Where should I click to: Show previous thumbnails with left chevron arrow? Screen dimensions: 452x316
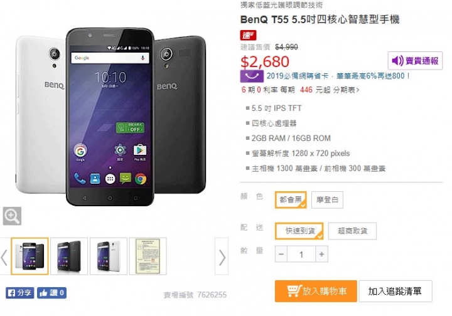coord(4,257)
